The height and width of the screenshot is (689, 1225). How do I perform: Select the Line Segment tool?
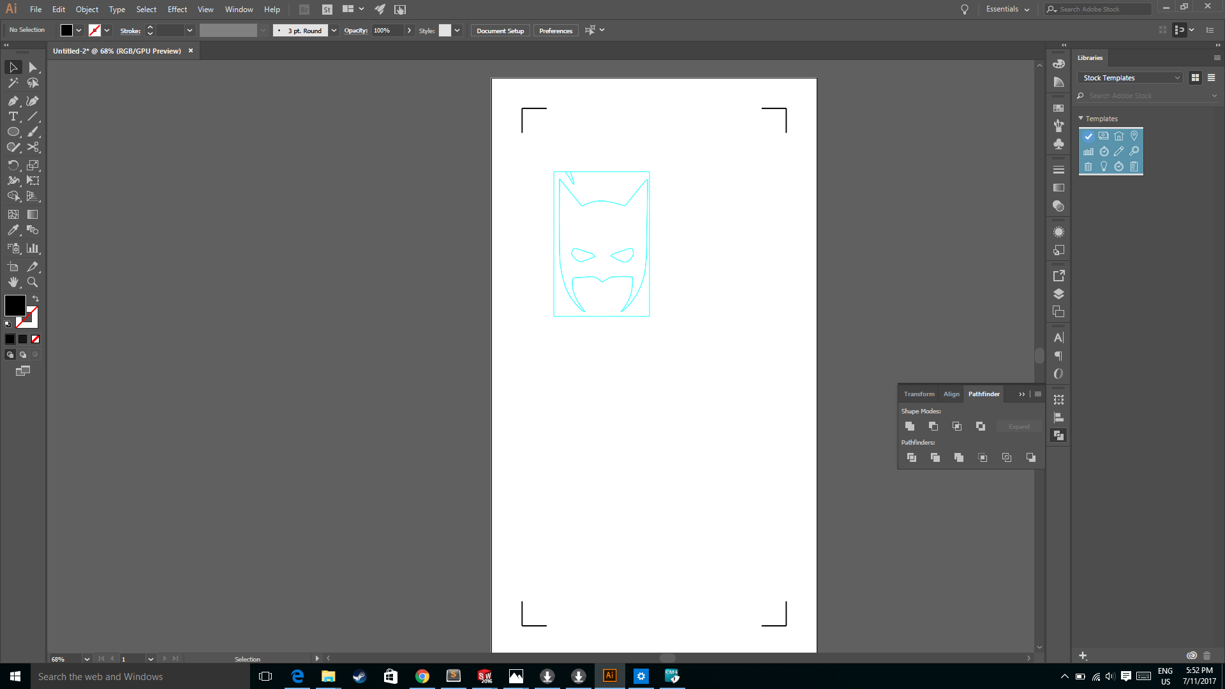click(x=33, y=116)
